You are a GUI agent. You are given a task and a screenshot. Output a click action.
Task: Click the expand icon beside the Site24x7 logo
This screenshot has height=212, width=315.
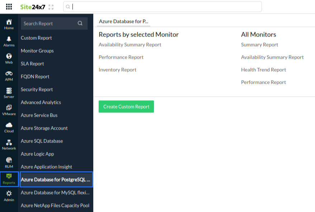51,6
